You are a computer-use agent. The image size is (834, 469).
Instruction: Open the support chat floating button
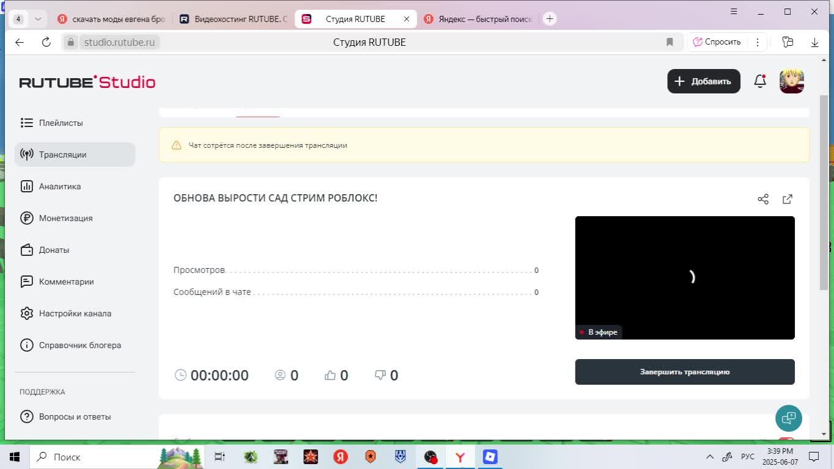[x=789, y=418]
